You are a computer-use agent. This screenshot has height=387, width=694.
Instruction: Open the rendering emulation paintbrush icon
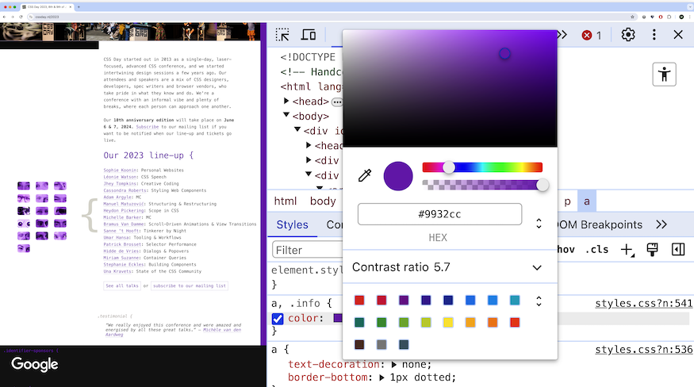pos(653,250)
